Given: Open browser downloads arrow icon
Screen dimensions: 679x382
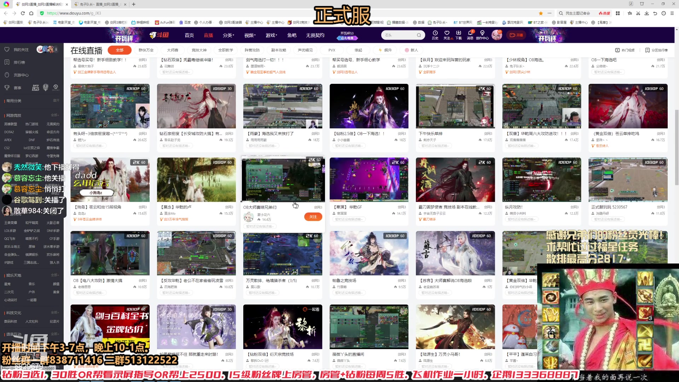Looking at the screenshot, I should pos(646,13).
